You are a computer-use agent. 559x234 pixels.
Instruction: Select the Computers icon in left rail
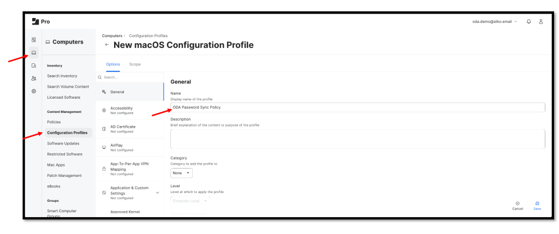pyautogui.click(x=33, y=53)
